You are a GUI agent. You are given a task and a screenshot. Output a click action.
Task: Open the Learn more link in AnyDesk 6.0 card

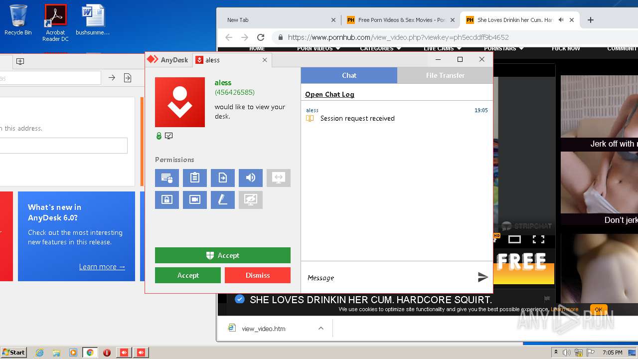(x=102, y=267)
